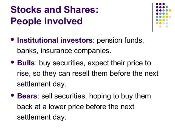Select the bold term "Bears"
This screenshot has height=131, width=175.
click(x=27, y=96)
